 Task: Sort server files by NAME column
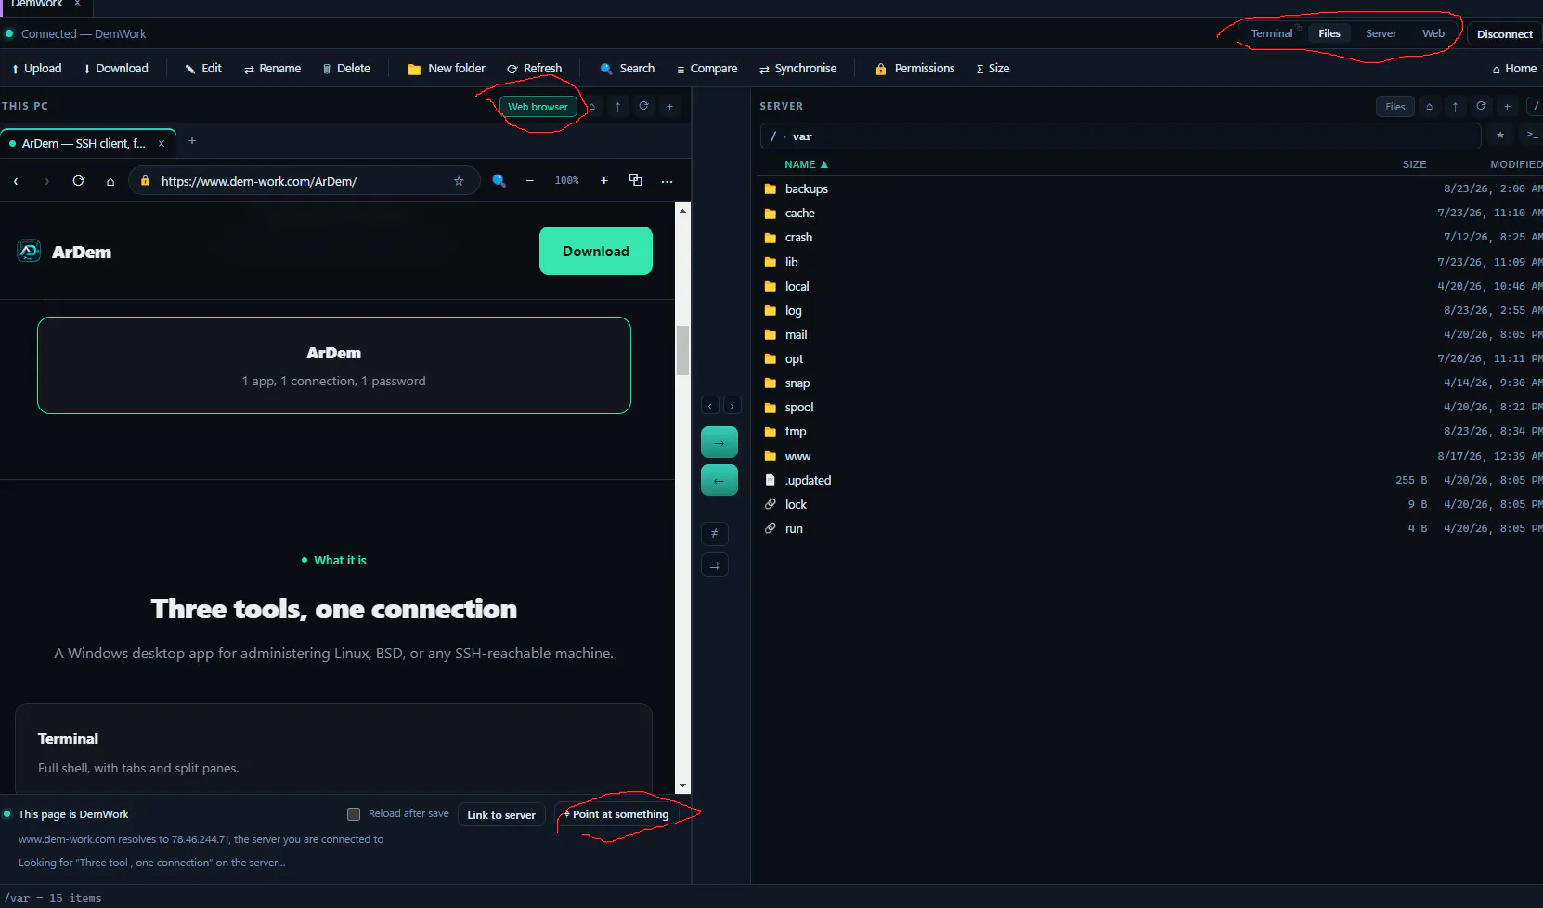click(x=806, y=164)
